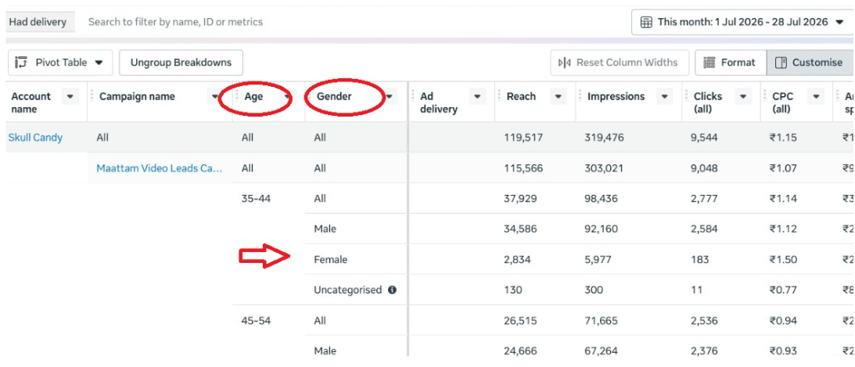Open the Maattam Video Leads campaign link

click(160, 168)
